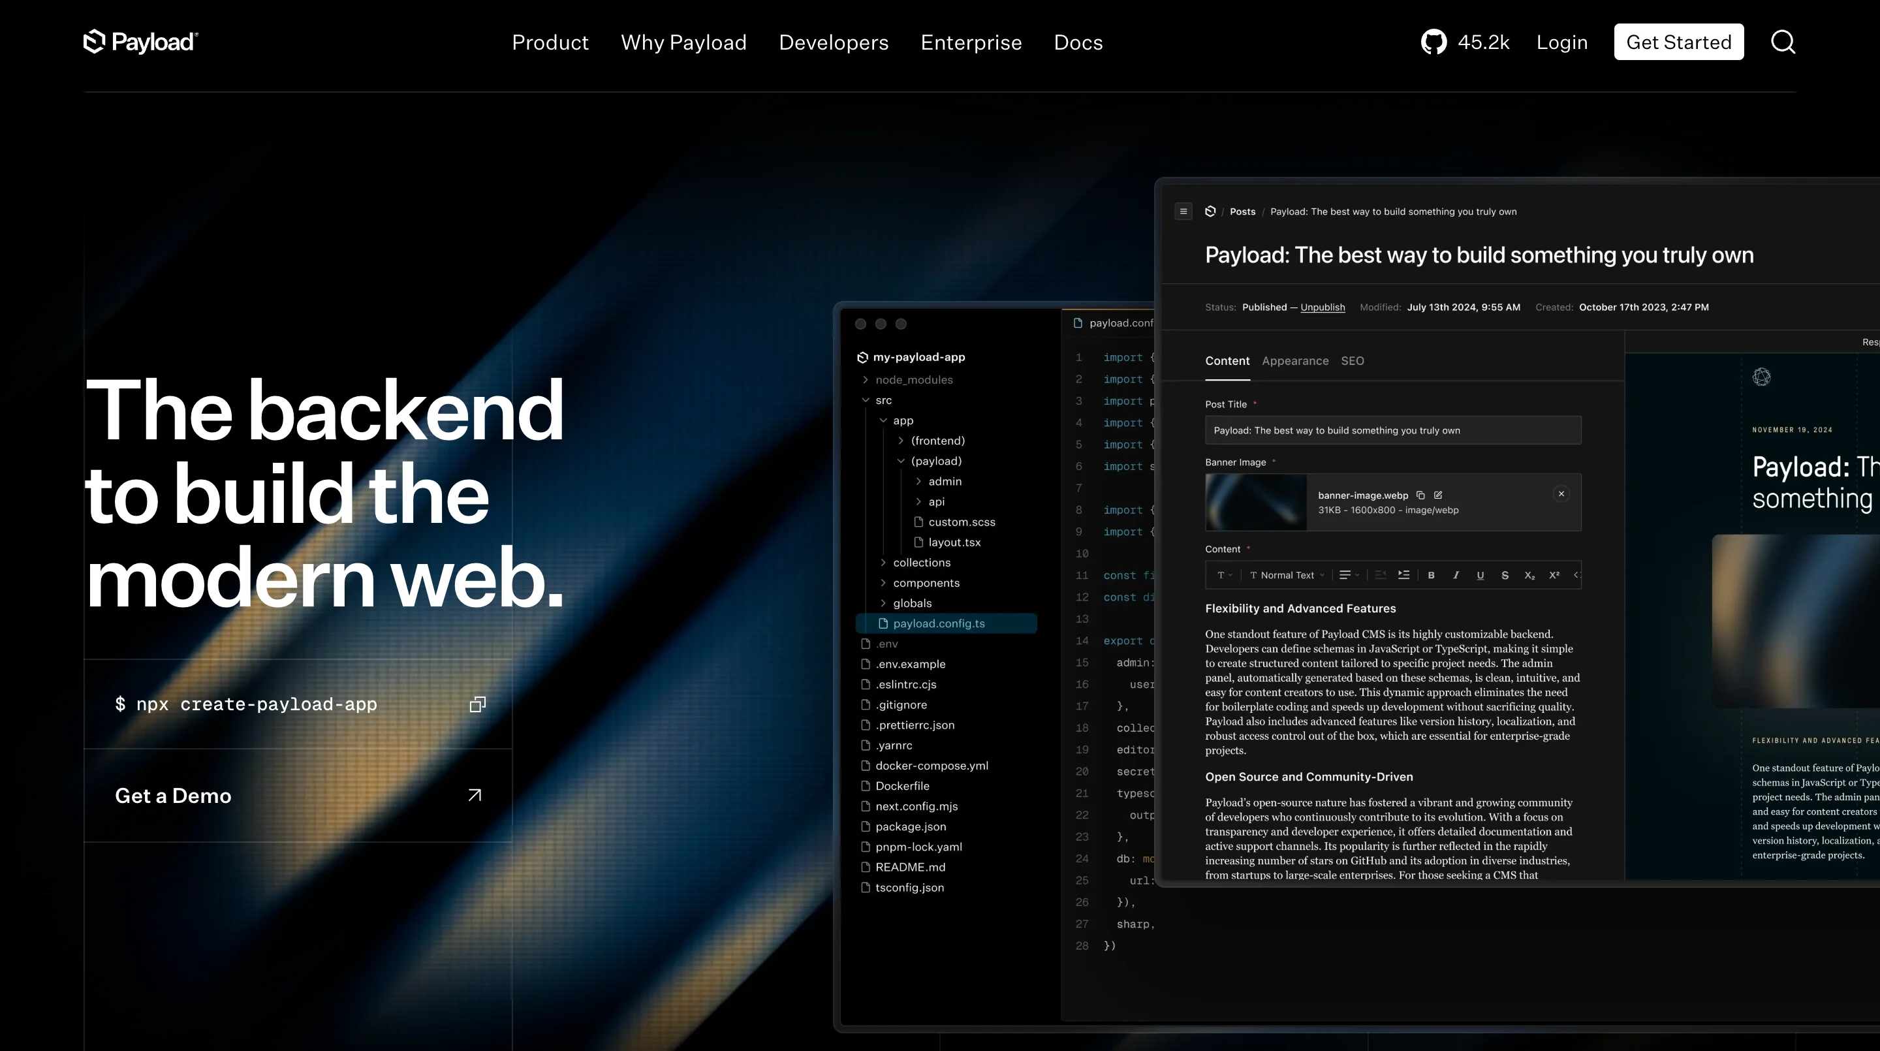Select README.md file
This screenshot has height=1051, width=1880.
pyautogui.click(x=903, y=867)
